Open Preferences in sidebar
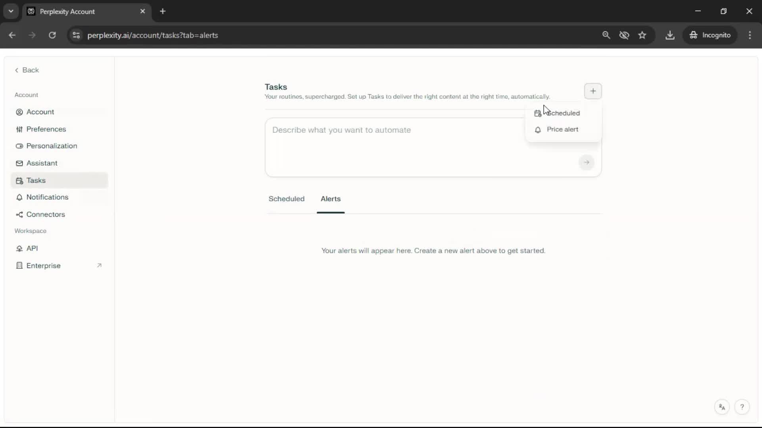Image resolution: width=762 pixels, height=428 pixels. coord(46,129)
